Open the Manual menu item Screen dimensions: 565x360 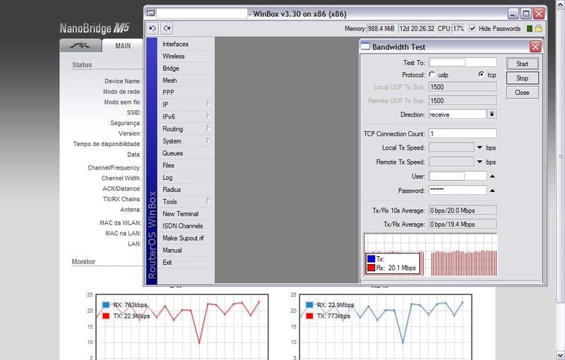[186, 250]
